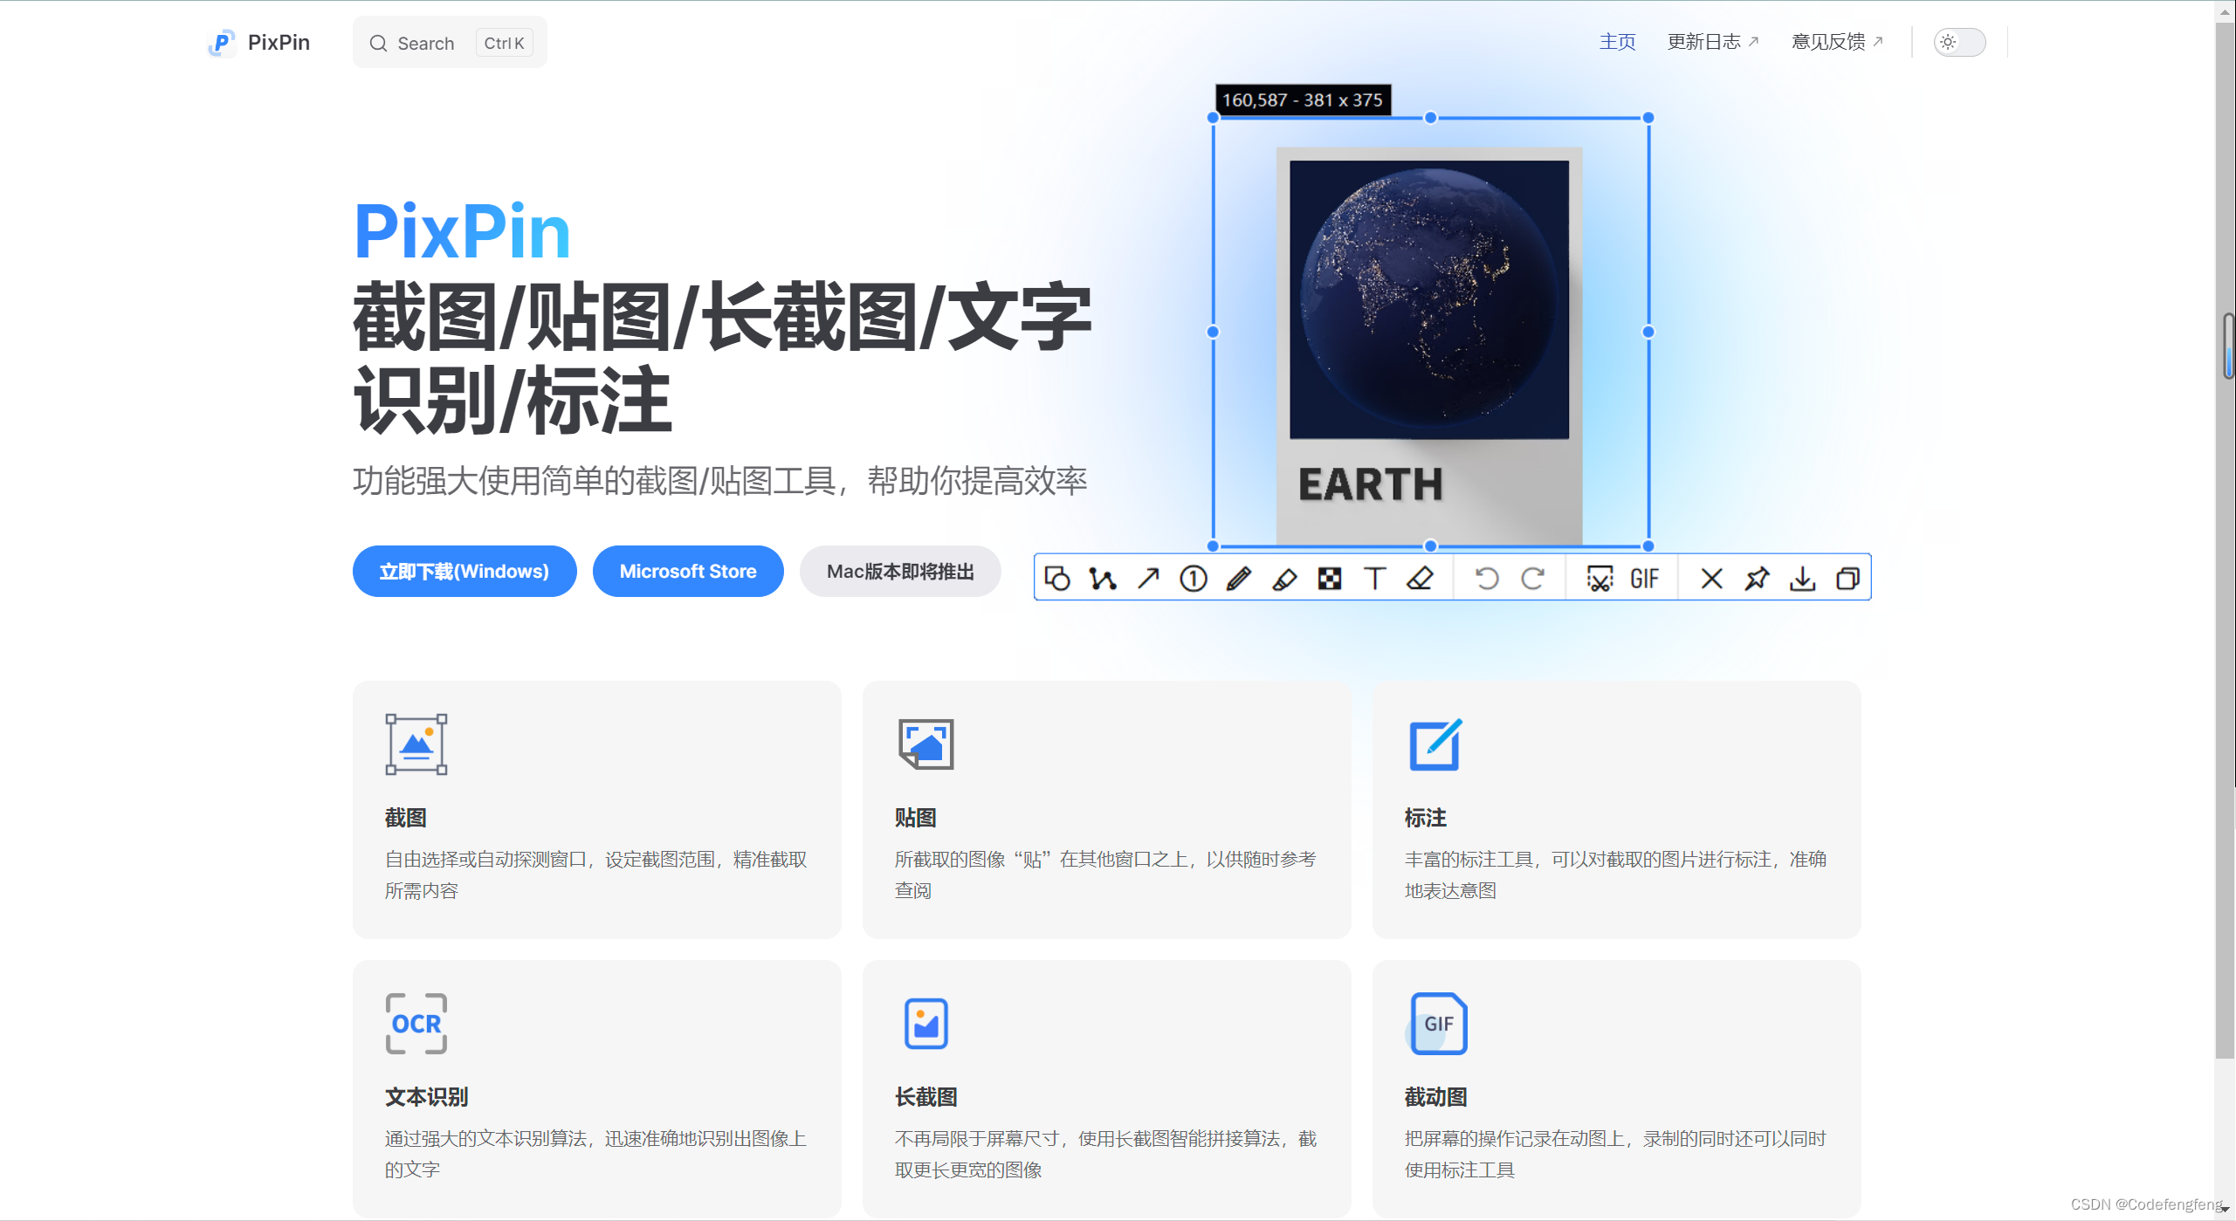Click the undo arrow icon
Viewport: 2236px width, 1221px height.
pos(1487,579)
